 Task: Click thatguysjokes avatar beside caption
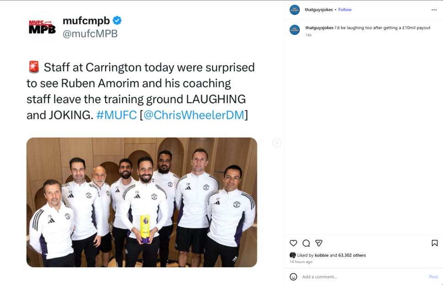[295, 30]
